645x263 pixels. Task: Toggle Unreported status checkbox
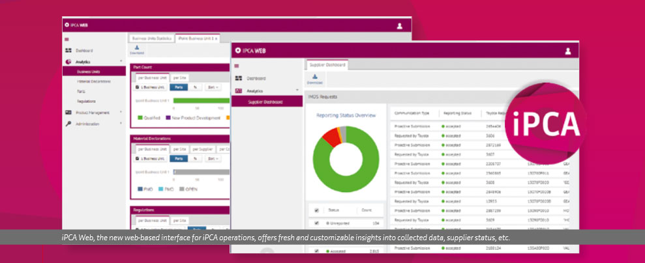tap(316, 223)
